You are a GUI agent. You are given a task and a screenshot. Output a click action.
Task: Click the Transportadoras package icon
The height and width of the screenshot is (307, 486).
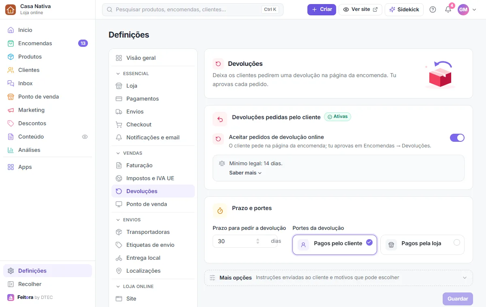click(x=119, y=232)
